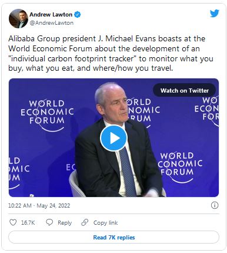Click the chain link icon
Viewport: 227px width, 253px height.
click(x=85, y=222)
